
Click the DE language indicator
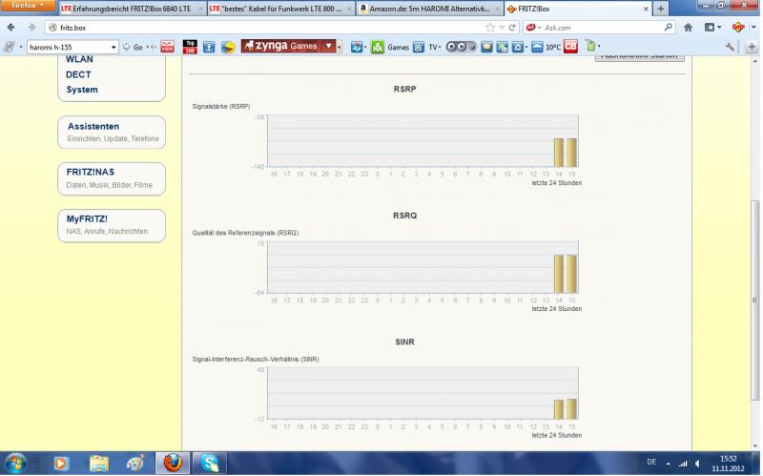click(651, 462)
